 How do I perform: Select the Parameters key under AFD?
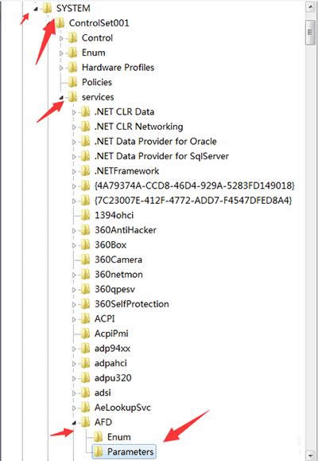(x=130, y=451)
